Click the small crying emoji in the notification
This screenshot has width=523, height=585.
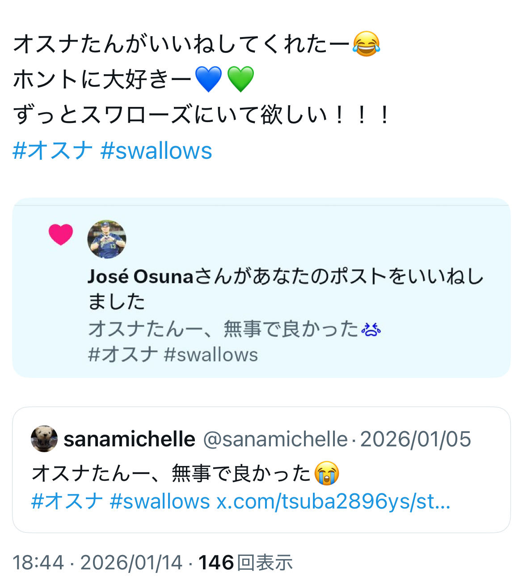[x=371, y=330]
